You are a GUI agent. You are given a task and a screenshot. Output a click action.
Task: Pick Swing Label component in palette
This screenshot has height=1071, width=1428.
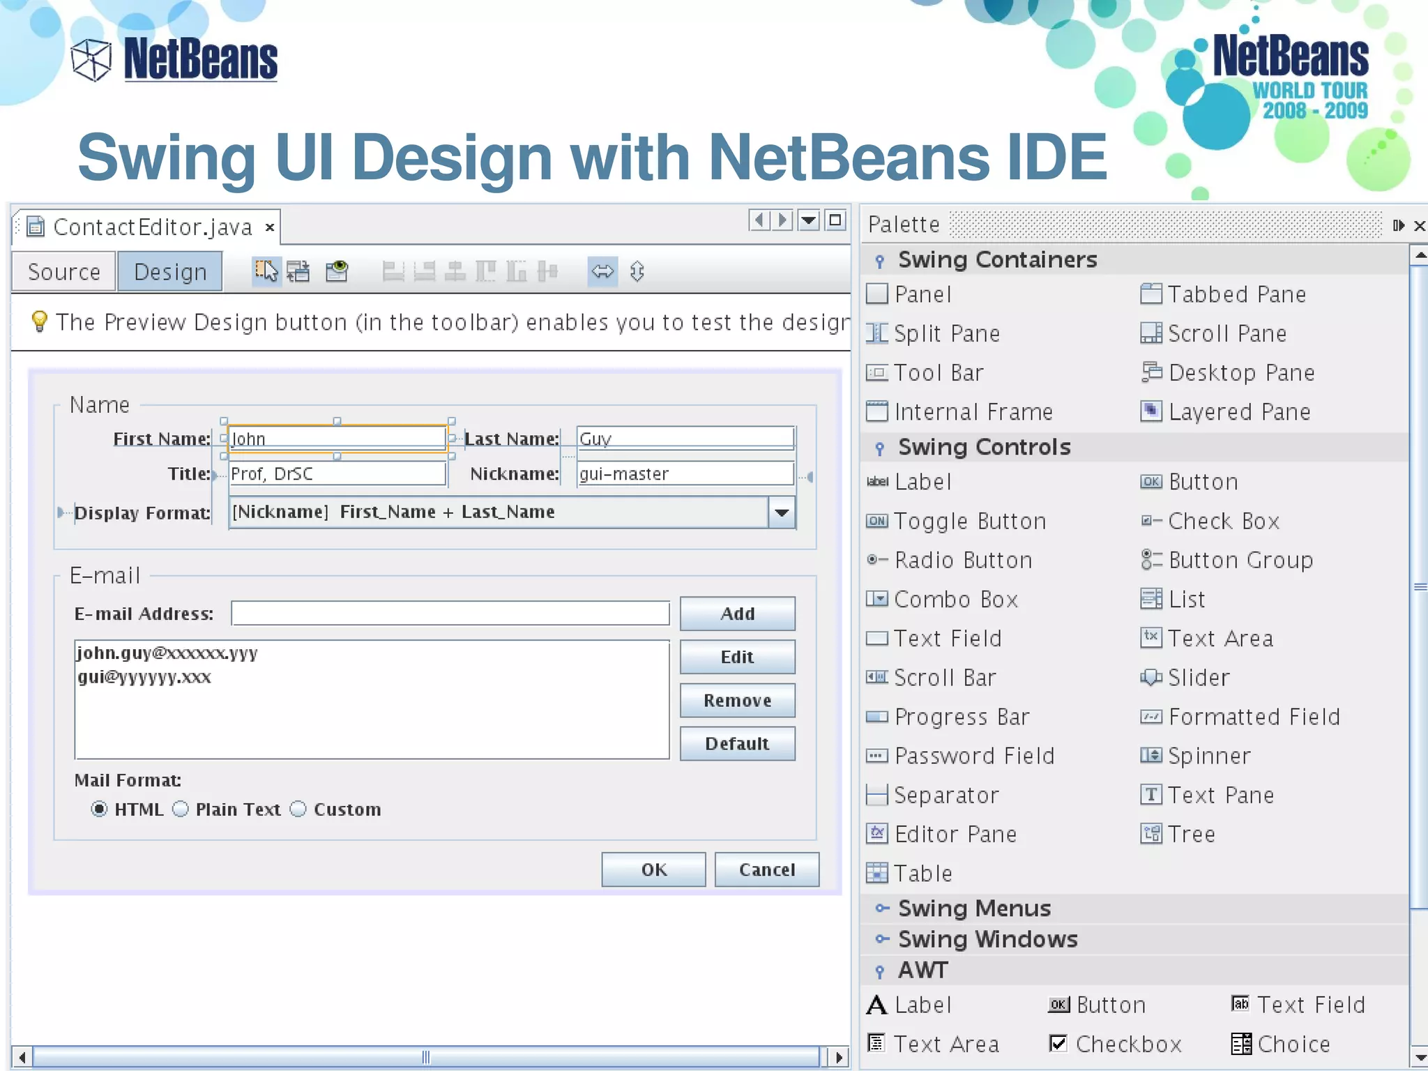(x=909, y=482)
